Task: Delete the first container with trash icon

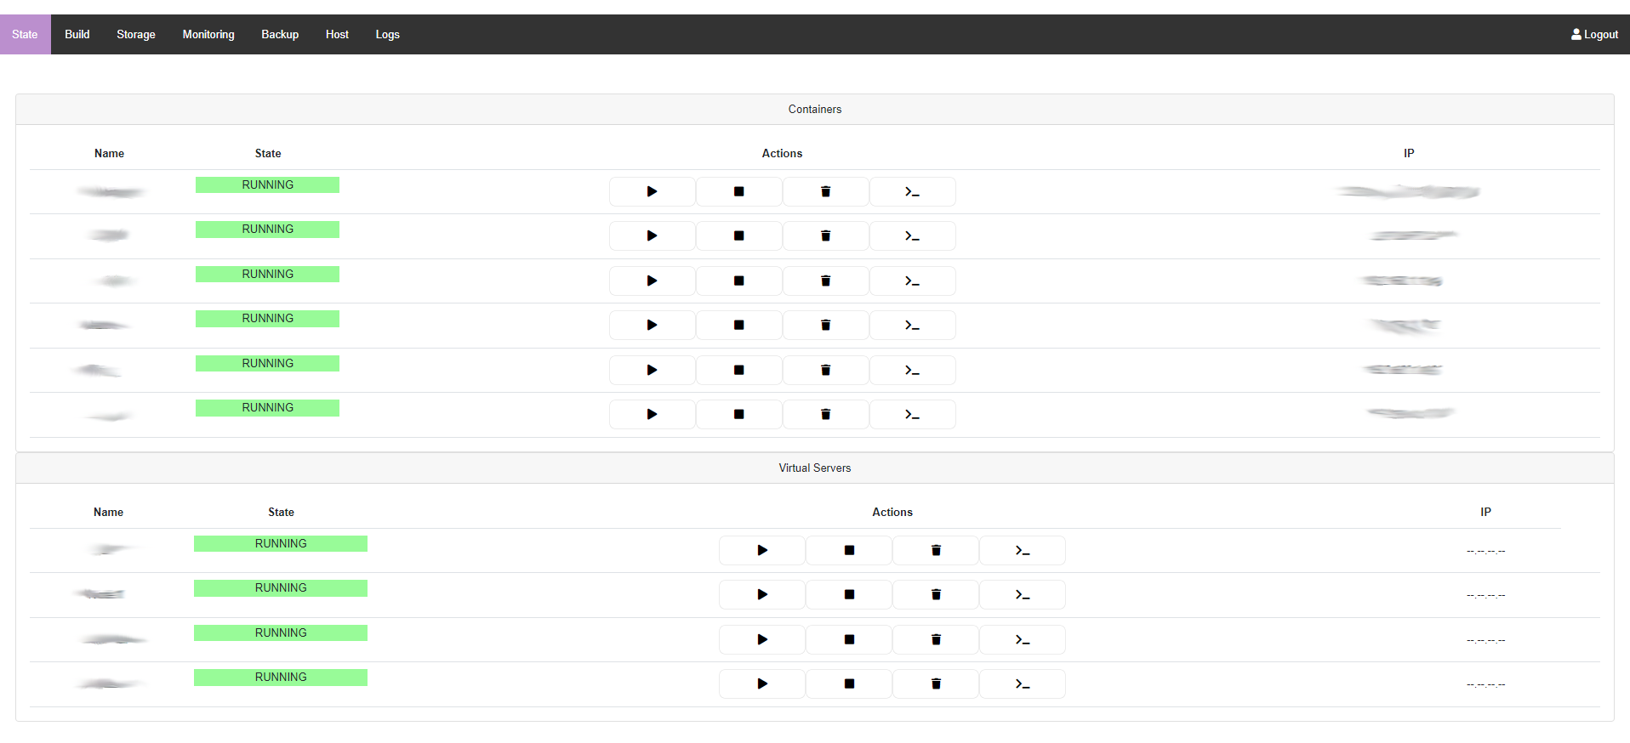Action: 825,191
